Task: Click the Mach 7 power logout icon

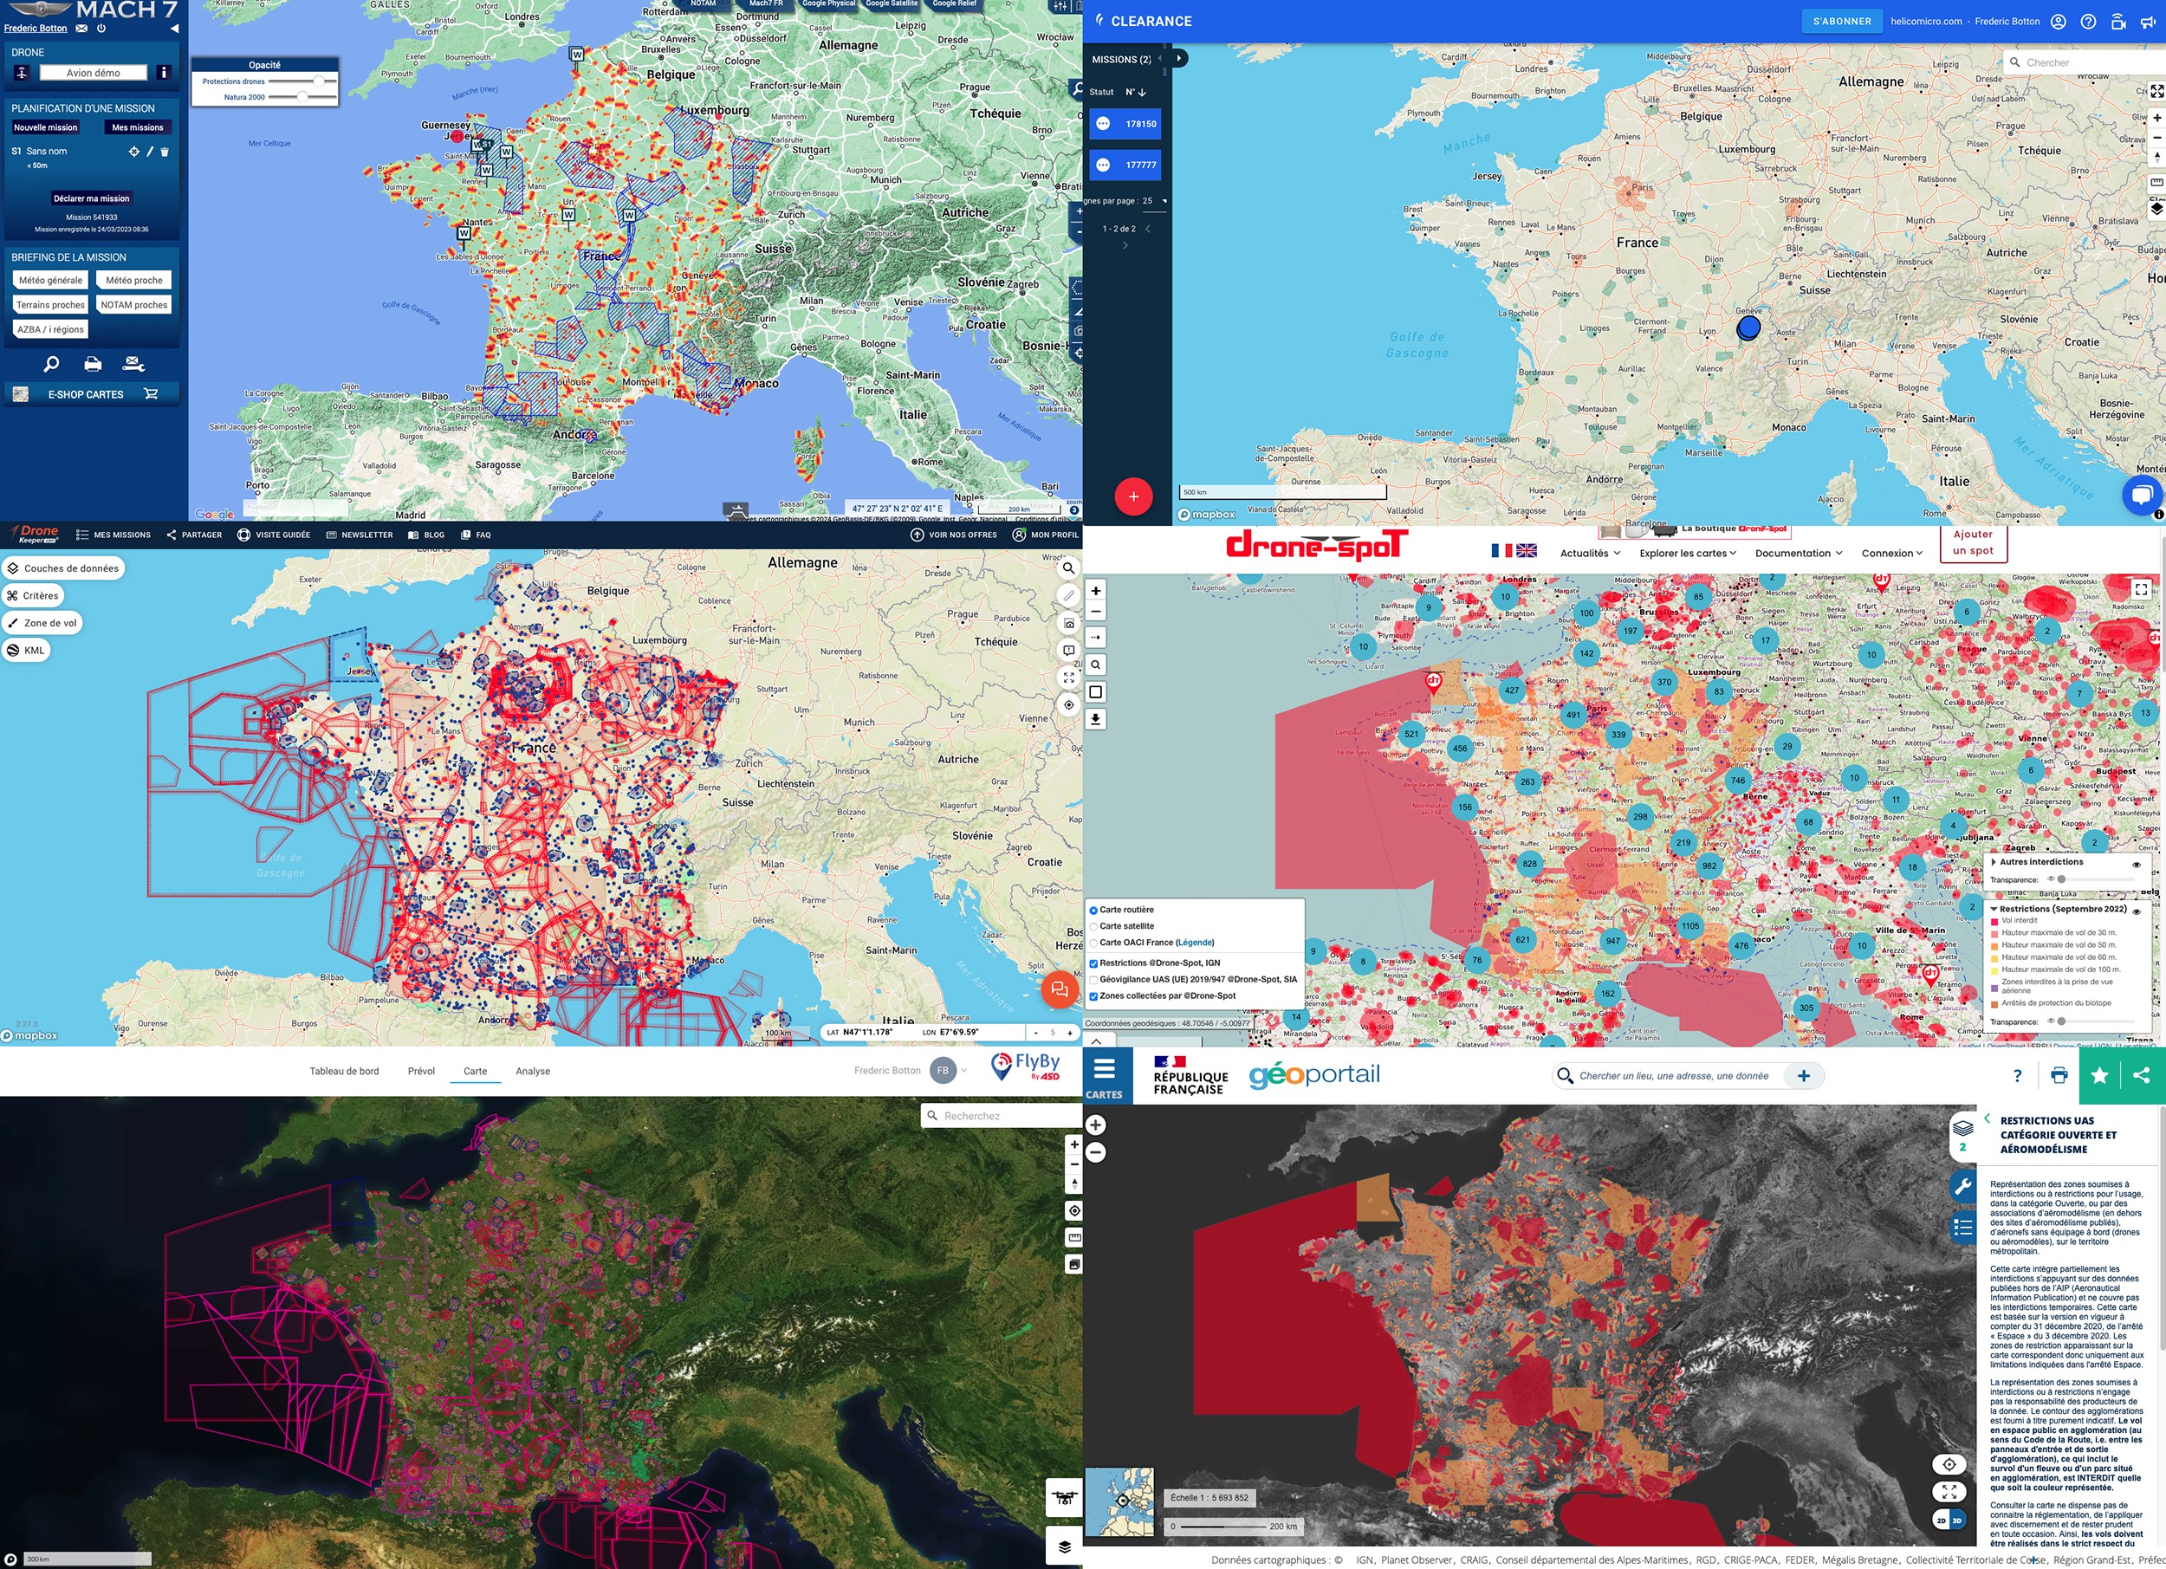Action: point(101,29)
